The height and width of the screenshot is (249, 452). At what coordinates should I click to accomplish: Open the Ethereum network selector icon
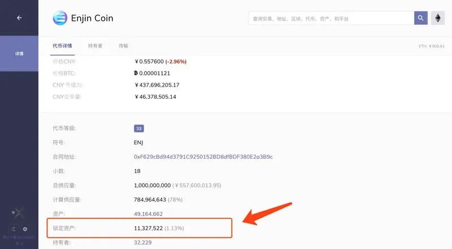437,18
